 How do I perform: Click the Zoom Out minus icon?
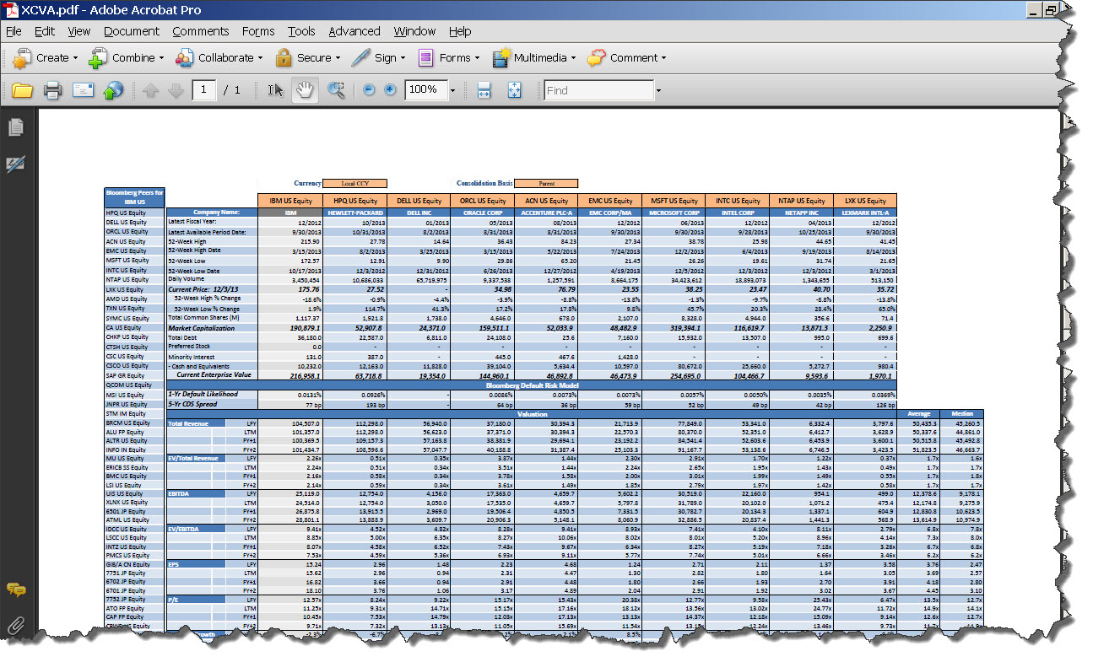369,90
